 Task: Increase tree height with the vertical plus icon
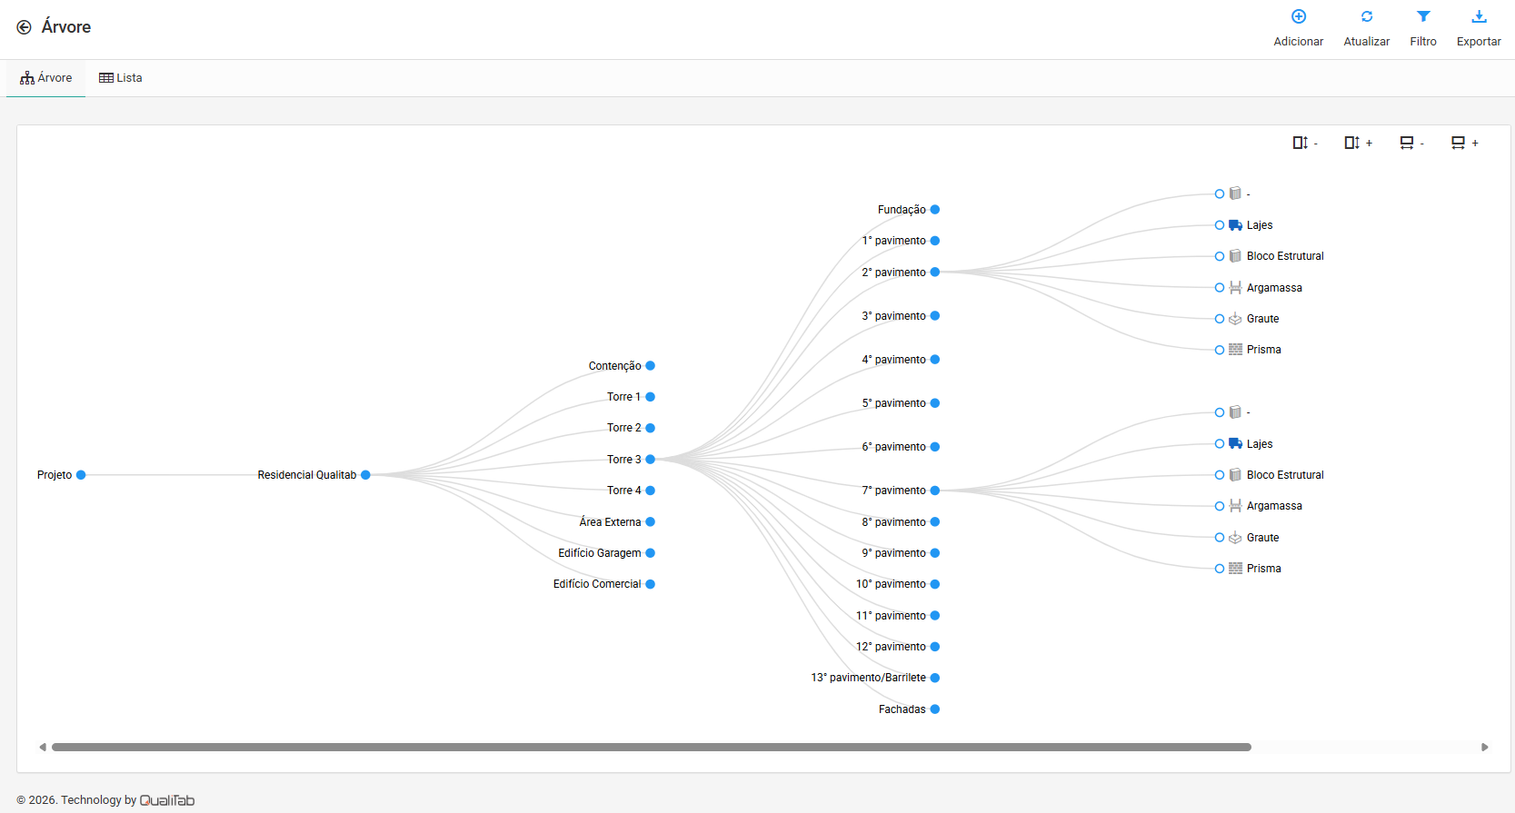coord(1358,143)
